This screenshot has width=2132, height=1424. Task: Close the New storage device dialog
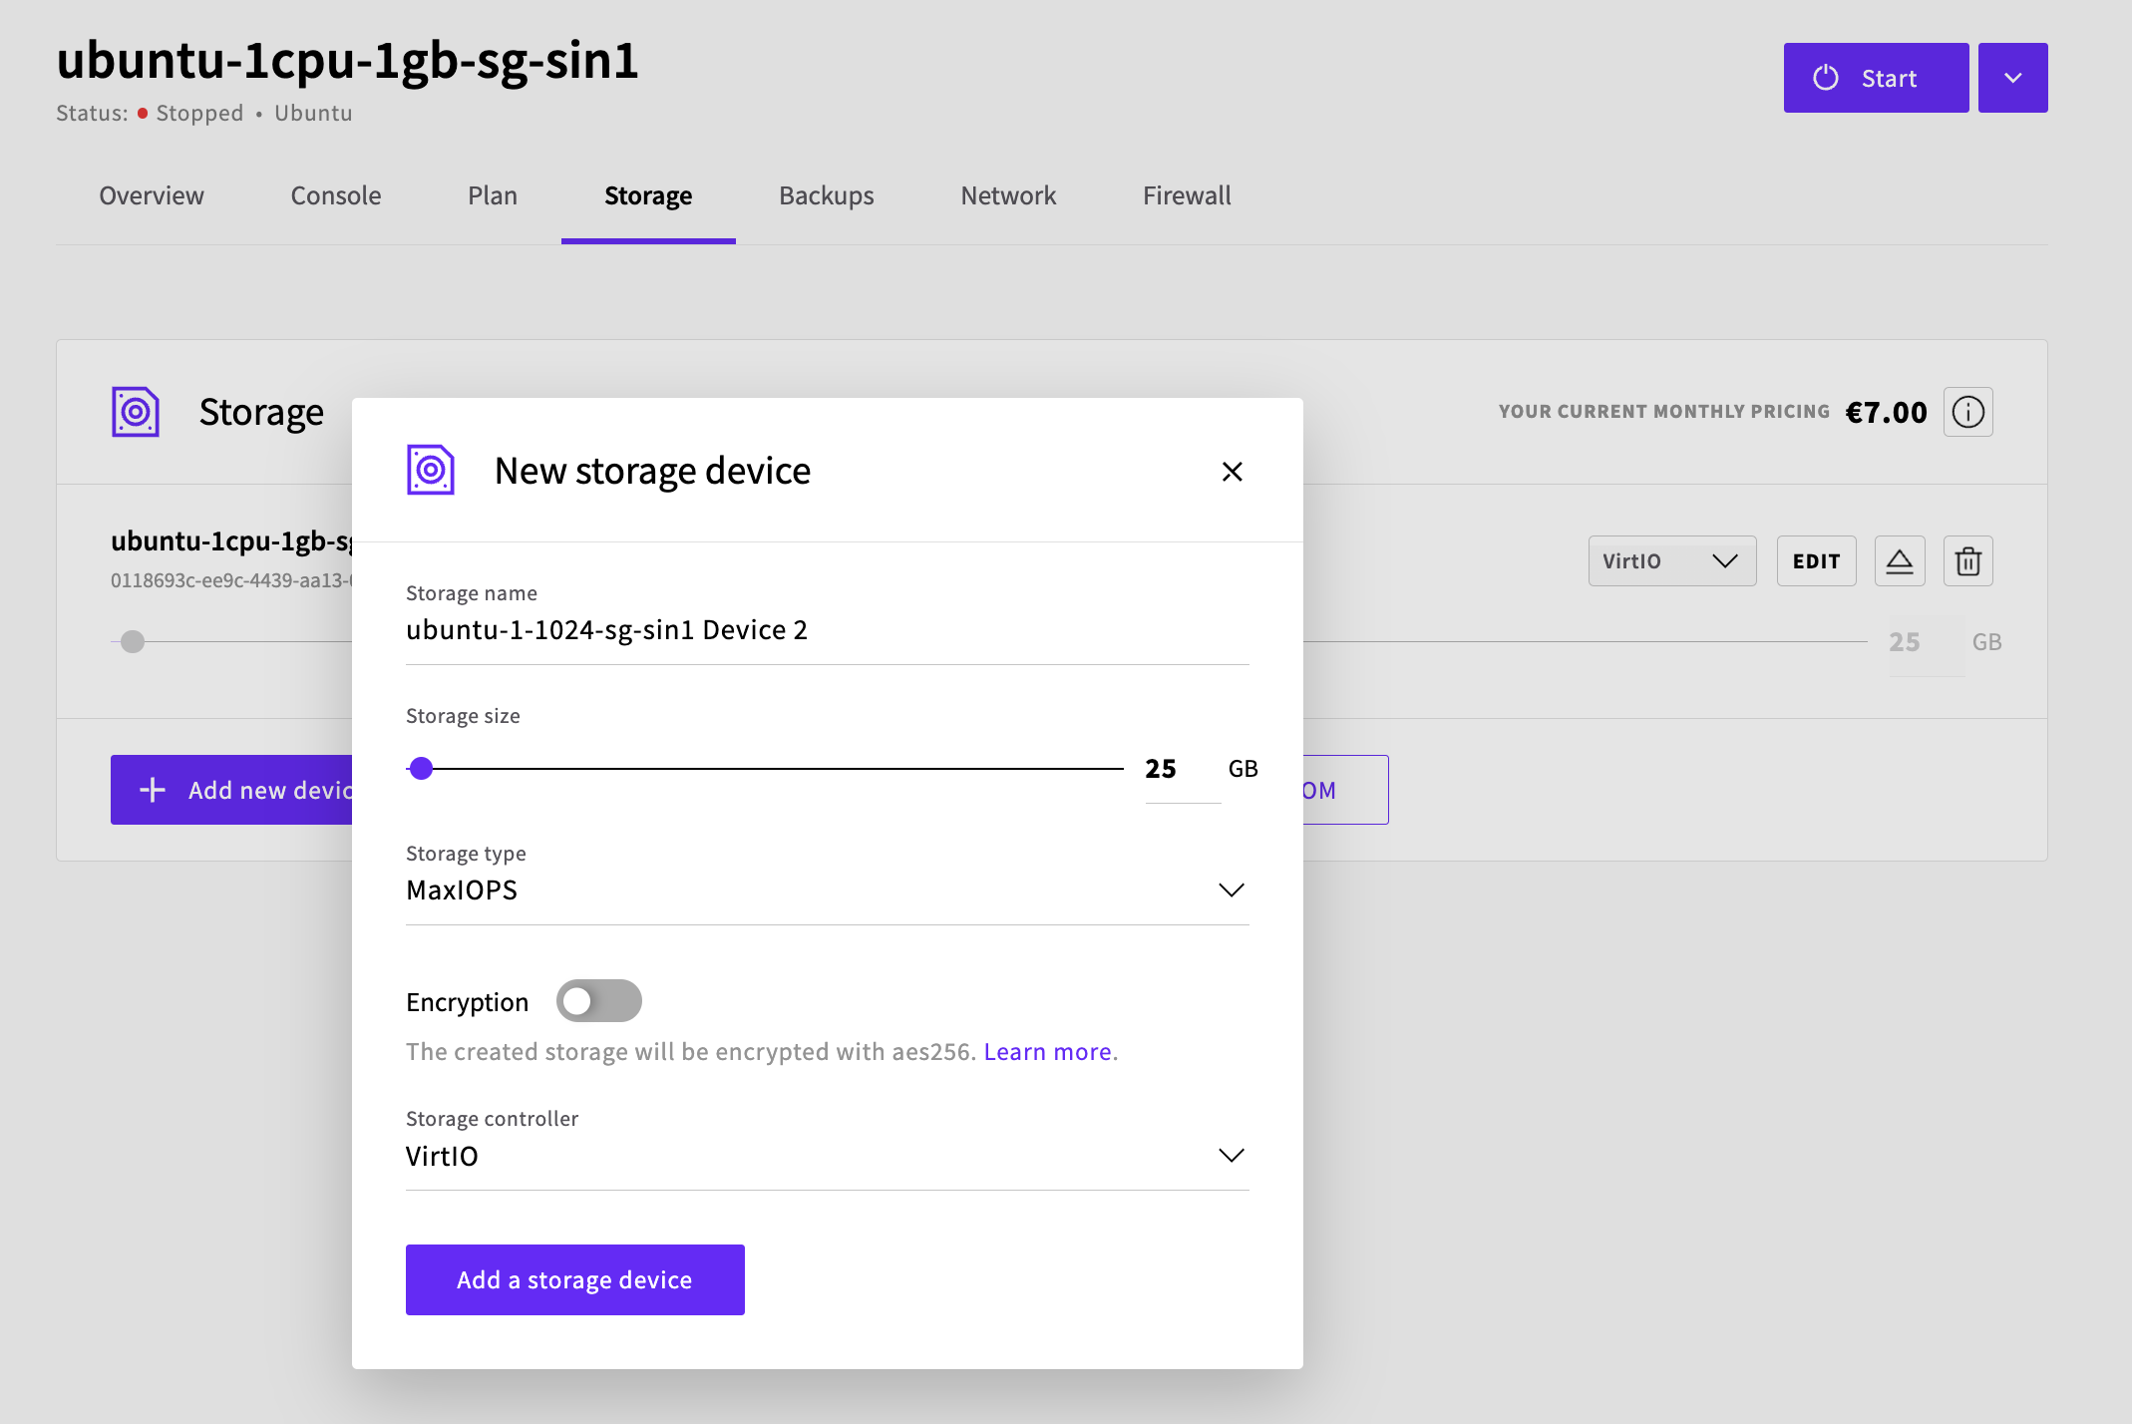1233,472
